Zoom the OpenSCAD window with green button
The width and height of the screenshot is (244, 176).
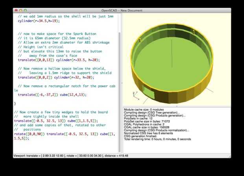(x=25, y=10)
